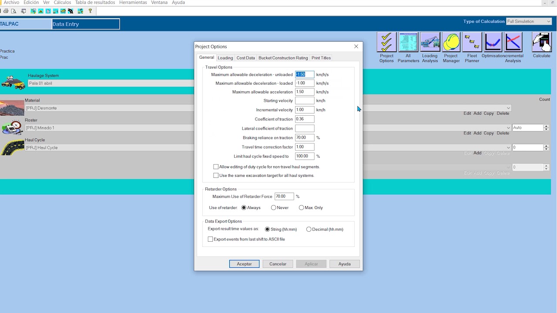This screenshot has width=557, height=313.
Task: Open the Loading Analysis icon
Action: click(x=430, y=42)
